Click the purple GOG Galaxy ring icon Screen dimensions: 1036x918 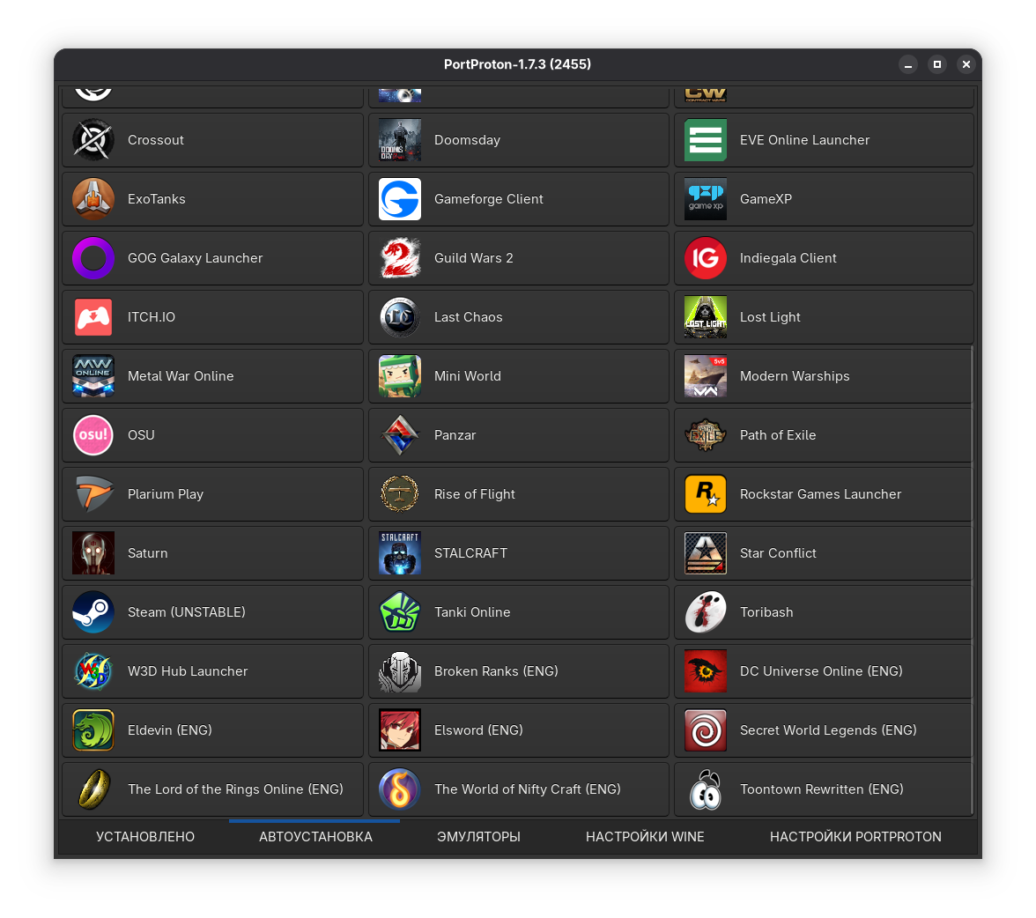tap(92, 258)
